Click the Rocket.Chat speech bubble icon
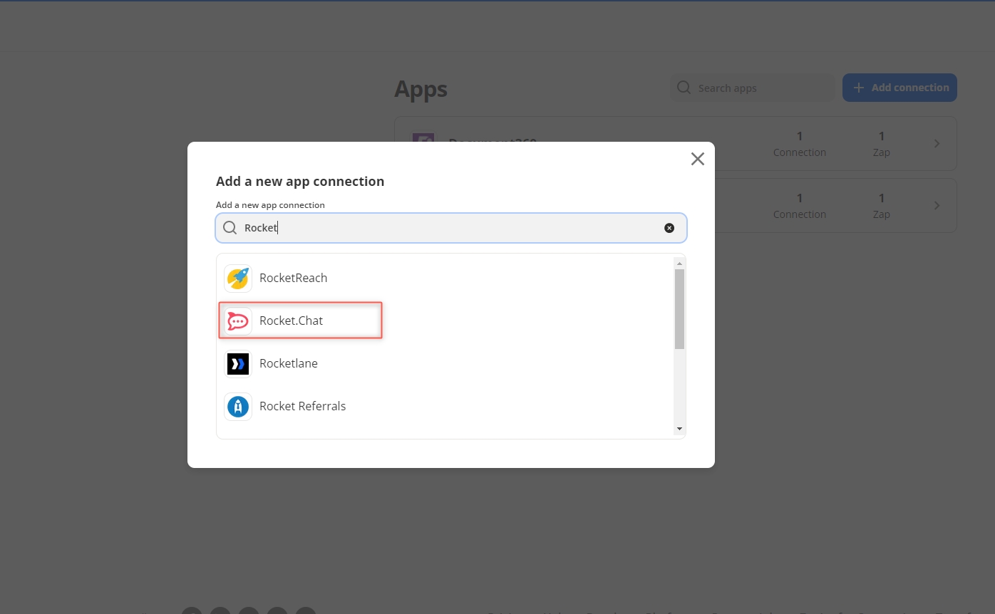995x614 pixels. (237, 321)
